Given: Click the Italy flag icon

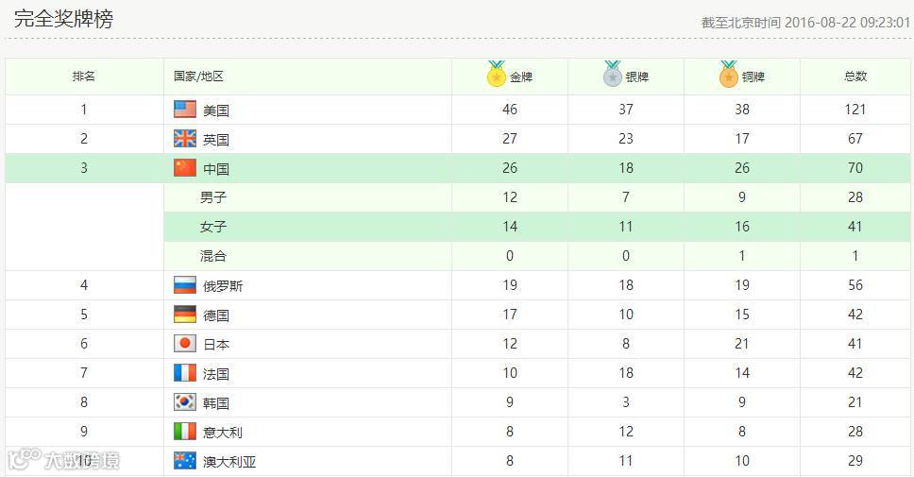Looking at the screenshot, I should [185, 432].
